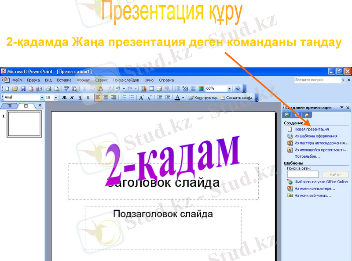Image resolution: width=352 pixels, height=261 pixels.
Task: Click the Найти button in Шаблоны section
Action: pyautogui.click(x=335, y=174)
